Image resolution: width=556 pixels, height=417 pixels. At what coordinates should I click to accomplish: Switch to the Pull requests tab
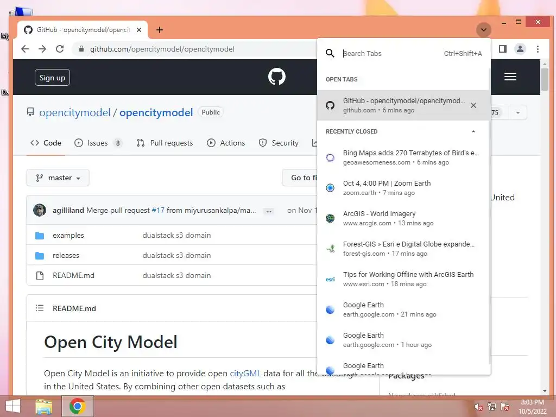pos(165,143)
